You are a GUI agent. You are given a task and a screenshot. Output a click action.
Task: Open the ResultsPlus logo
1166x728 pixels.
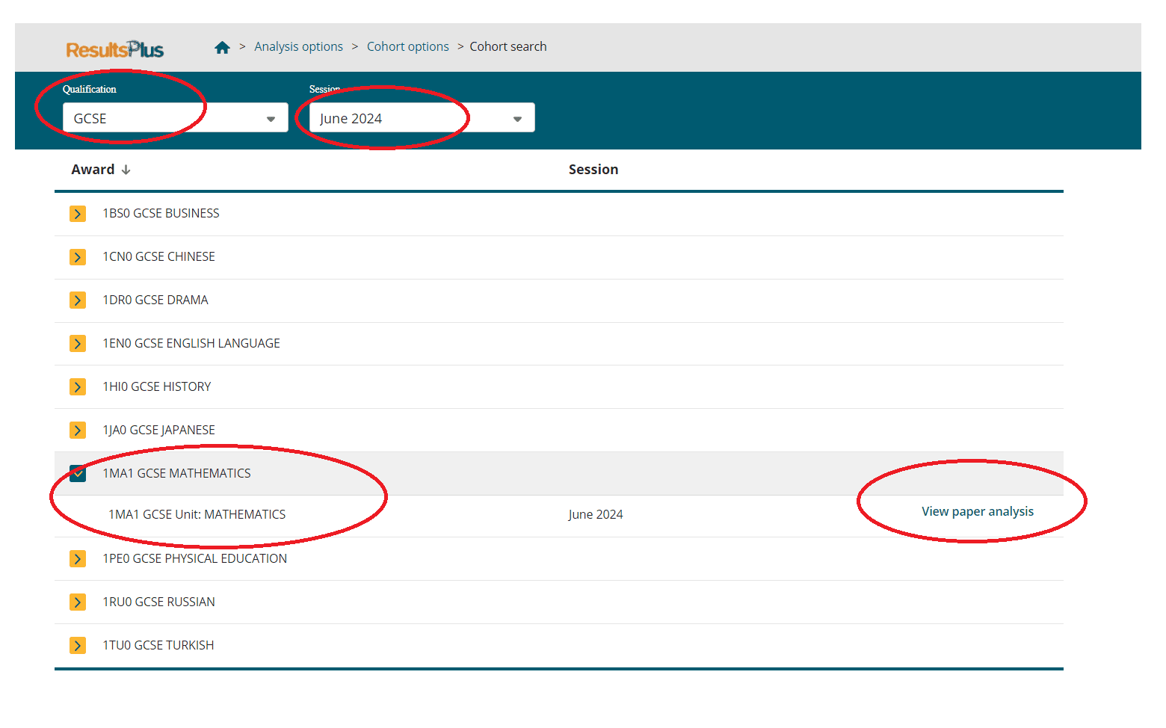[115, 49]
